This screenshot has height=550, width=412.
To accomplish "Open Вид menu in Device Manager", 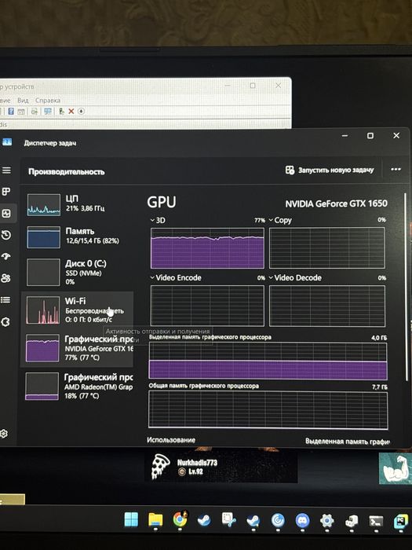I will 23,101.
